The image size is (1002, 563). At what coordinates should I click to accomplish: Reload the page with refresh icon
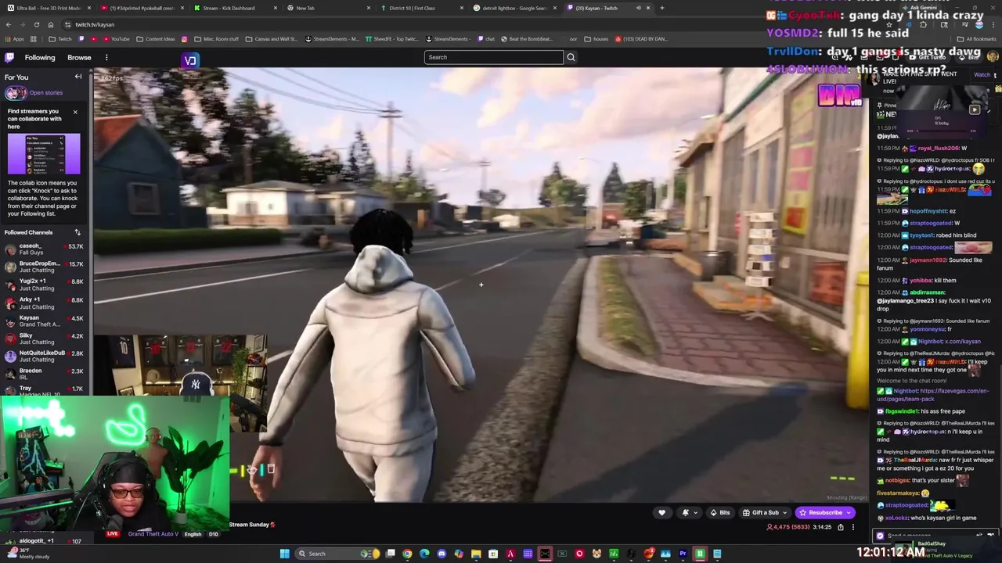[36, 24]
